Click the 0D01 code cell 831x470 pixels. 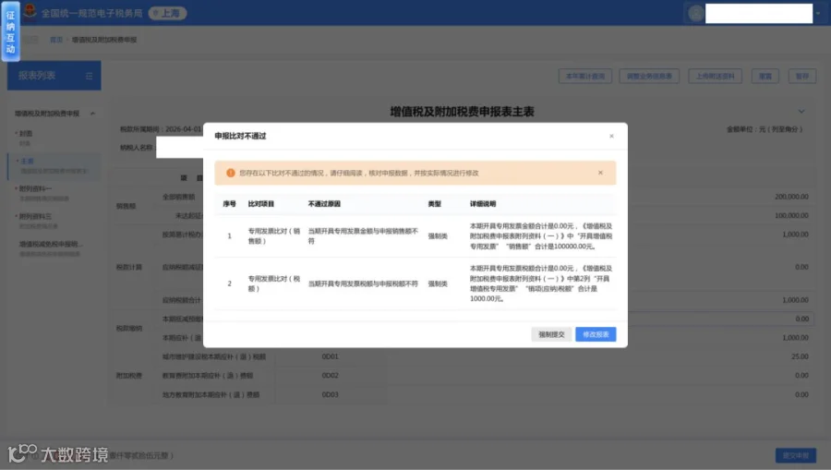point(331,356)
